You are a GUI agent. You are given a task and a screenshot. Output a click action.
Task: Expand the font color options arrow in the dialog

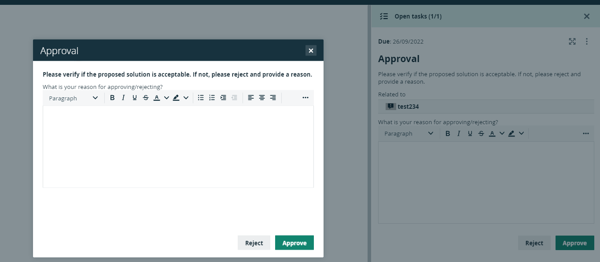[x=166, y=98]
